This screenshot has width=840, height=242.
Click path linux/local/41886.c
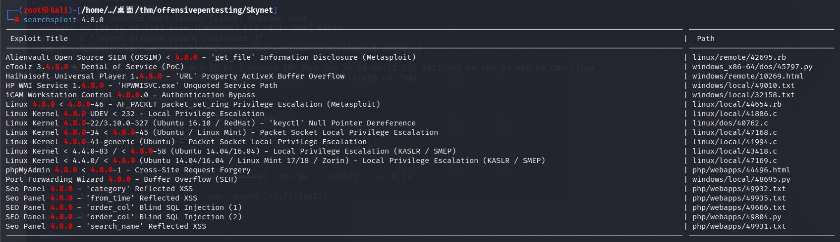click(x=735, y=114)
